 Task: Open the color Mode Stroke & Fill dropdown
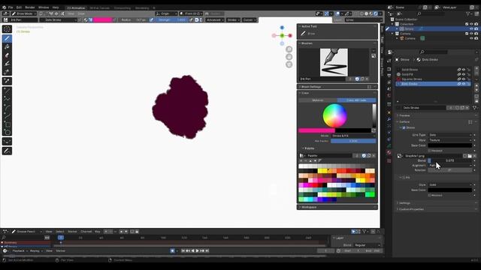point(353,136)
